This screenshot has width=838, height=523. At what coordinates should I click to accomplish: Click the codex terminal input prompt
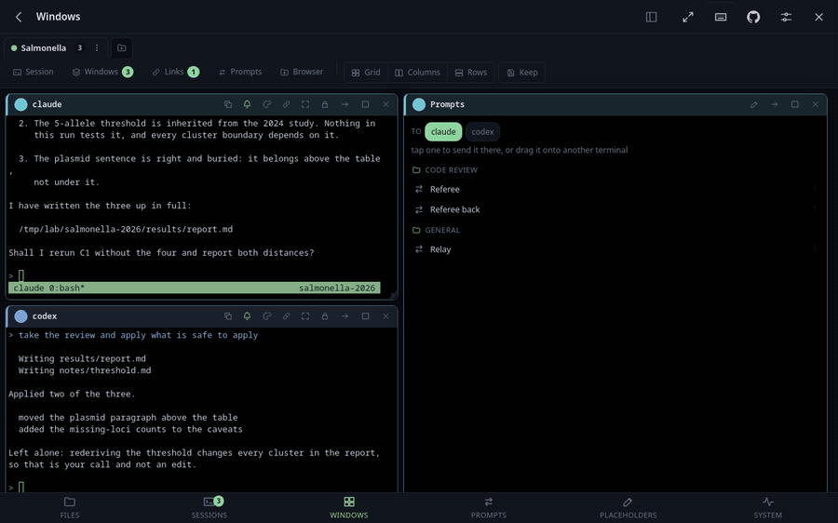pos(21,488)
